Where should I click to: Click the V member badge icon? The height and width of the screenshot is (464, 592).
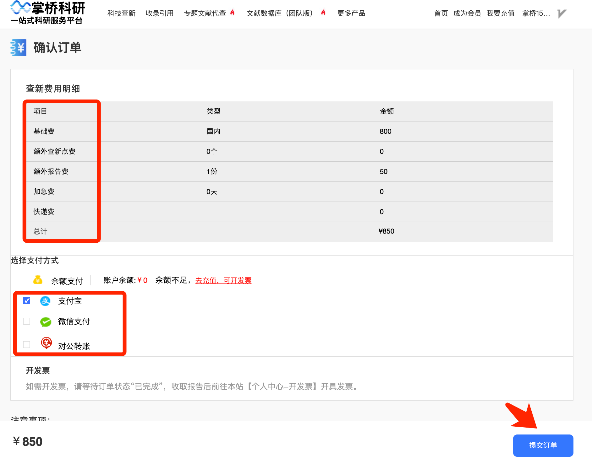tap(562, 13)
